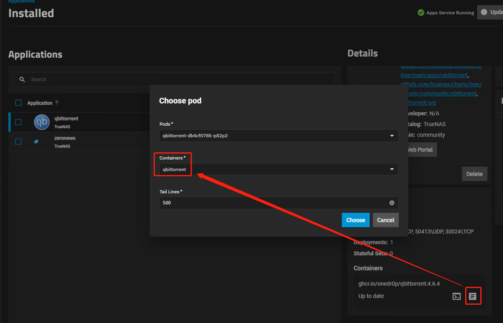This screenshot has height=323, width=503.
Task: Click the zeronews app icon
Action: pos(36,141)
